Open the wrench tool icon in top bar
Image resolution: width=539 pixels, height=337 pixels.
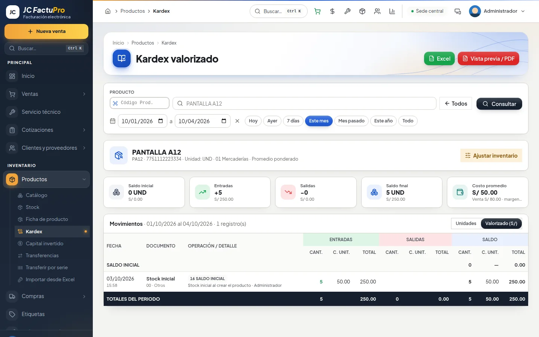[x=347, y=11]
